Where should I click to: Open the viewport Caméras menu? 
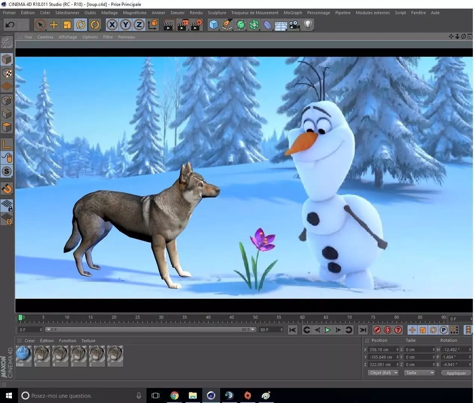(x=45, y=37)
